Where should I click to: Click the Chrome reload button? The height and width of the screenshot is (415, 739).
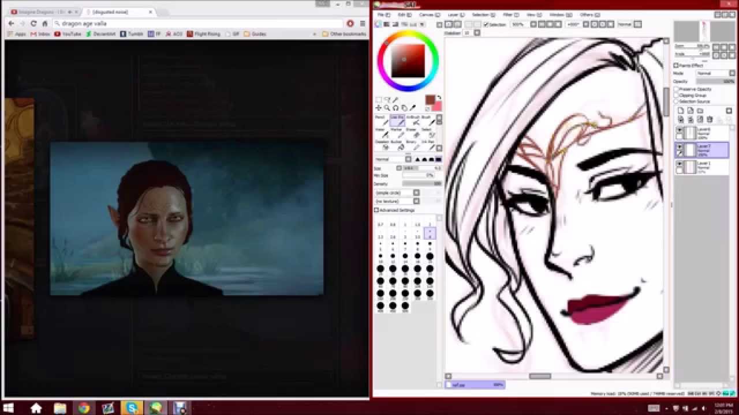33,24
